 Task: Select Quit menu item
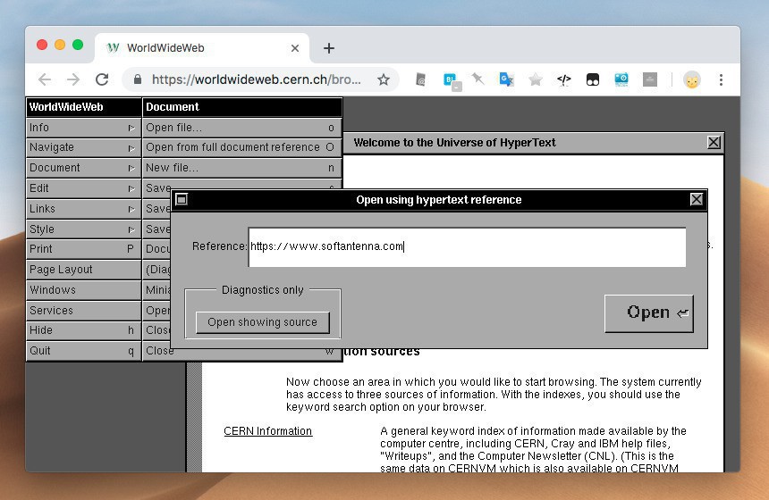point(84,351)
